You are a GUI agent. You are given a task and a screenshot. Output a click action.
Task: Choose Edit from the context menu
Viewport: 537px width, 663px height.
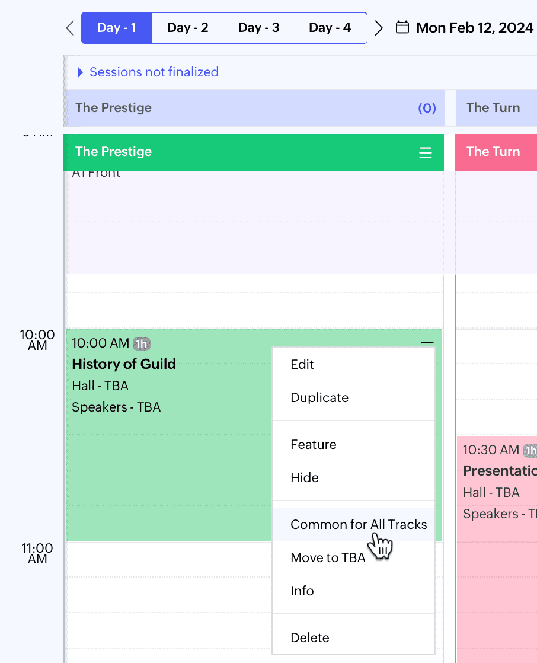302,365
